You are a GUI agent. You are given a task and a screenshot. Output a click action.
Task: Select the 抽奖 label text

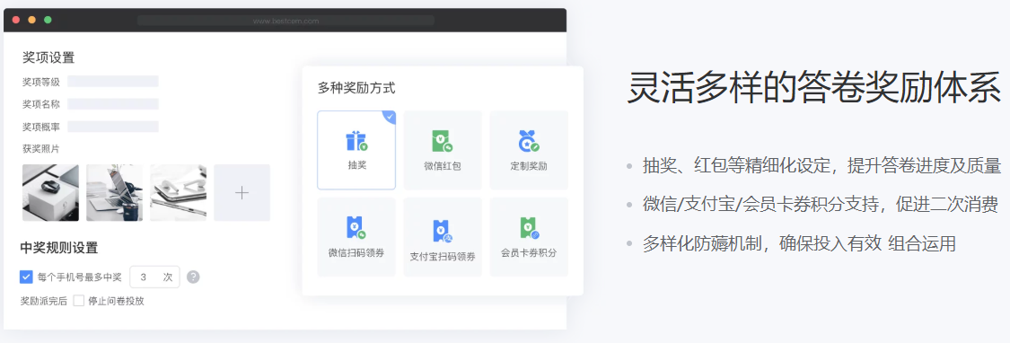pos(356,165)
